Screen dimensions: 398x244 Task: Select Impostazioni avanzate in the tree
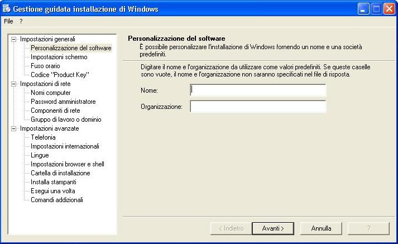click(50, 128)
